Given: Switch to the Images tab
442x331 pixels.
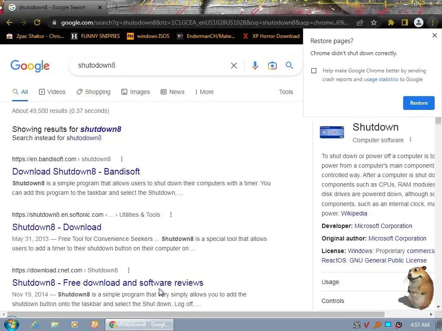Looking at the screenshot, I should point(136,92).
